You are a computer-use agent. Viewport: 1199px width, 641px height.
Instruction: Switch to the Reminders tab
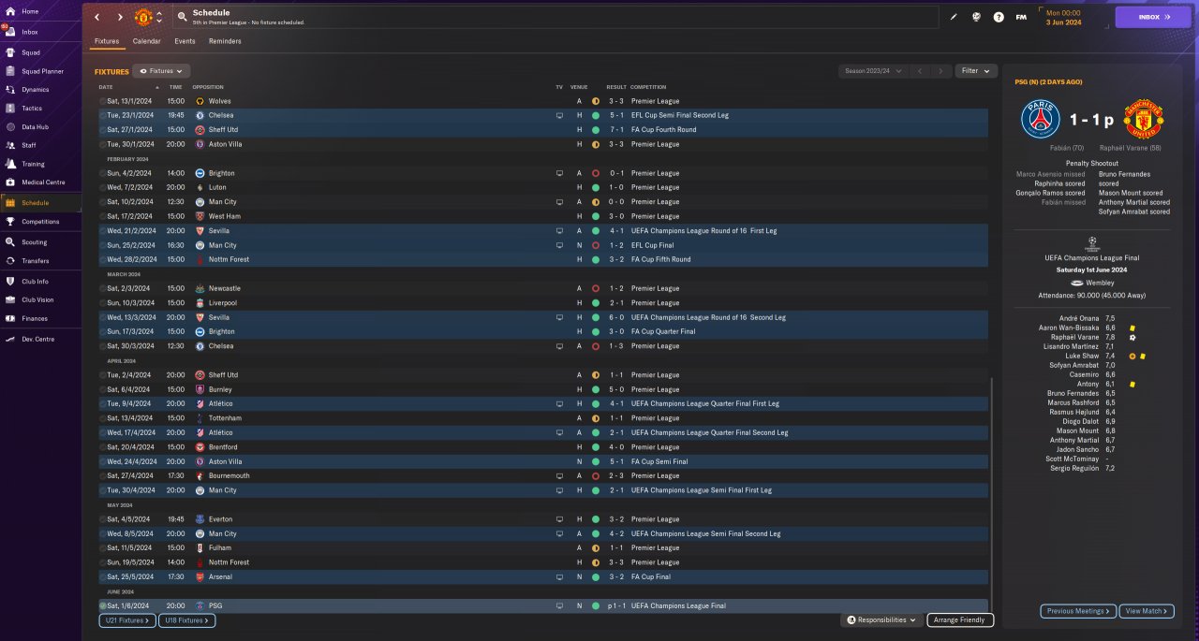point(225,41)
